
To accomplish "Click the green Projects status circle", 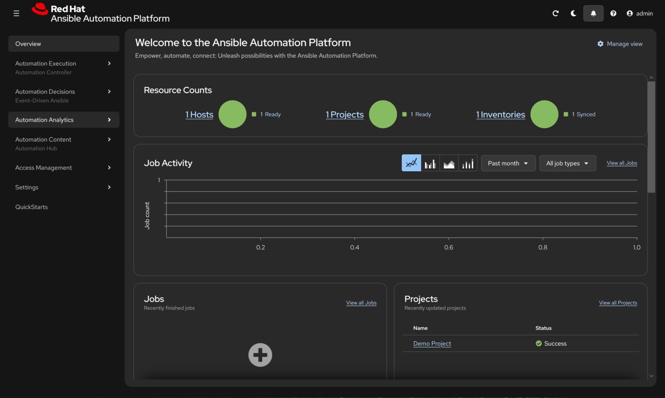I will click(x=383, y=114).
